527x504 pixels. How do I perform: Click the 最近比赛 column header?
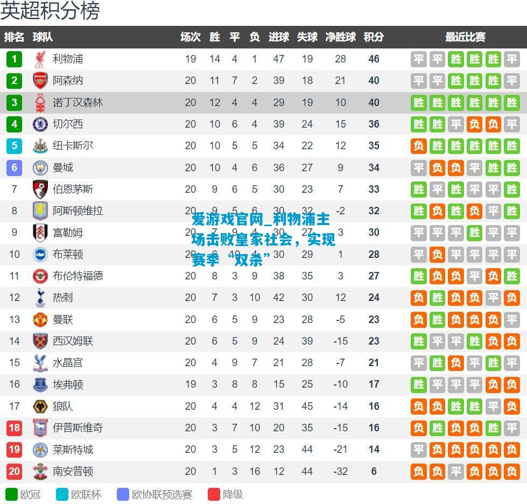(465, 37)
